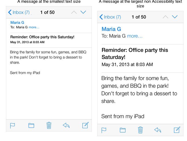Screen dimensions: 187x141
Task: Tap the flag icon in the small-text message
Action: (12, 125)
